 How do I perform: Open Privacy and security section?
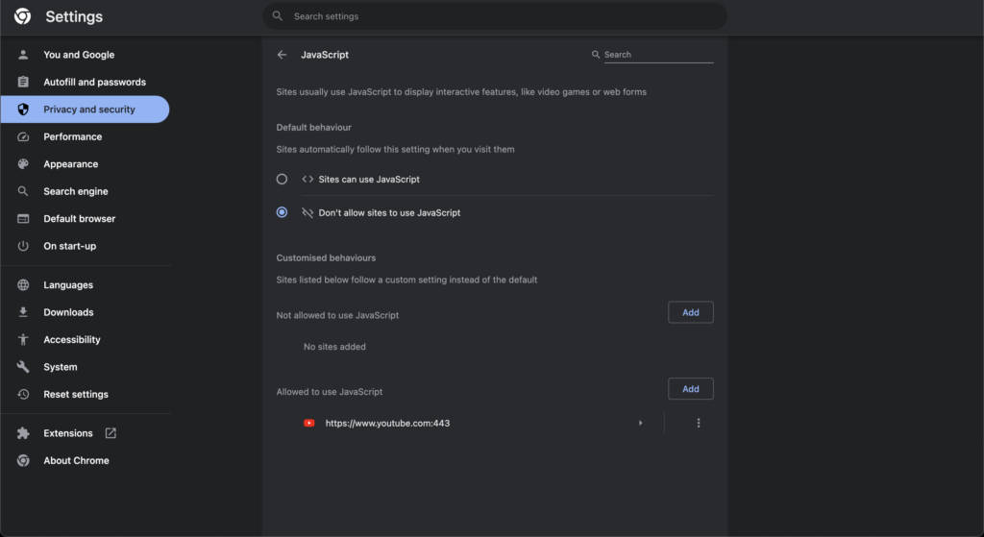(85, 110)
